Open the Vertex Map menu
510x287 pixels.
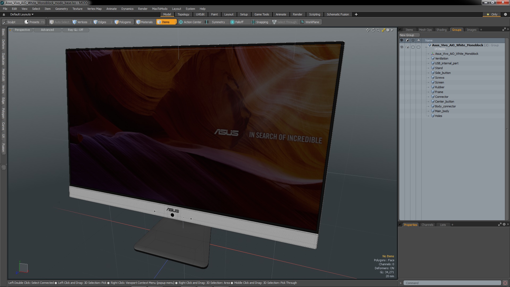pyautogui.click(x=94, y=9)
